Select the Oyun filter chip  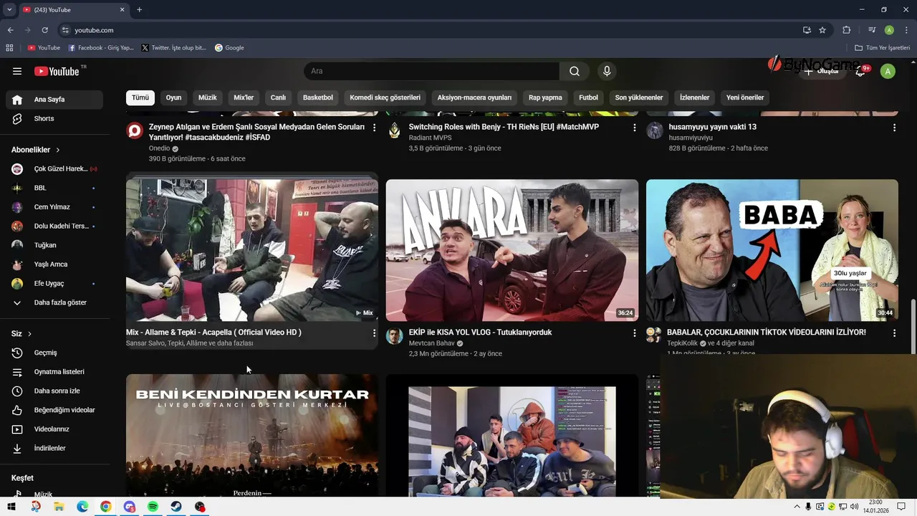coord(174,97)
